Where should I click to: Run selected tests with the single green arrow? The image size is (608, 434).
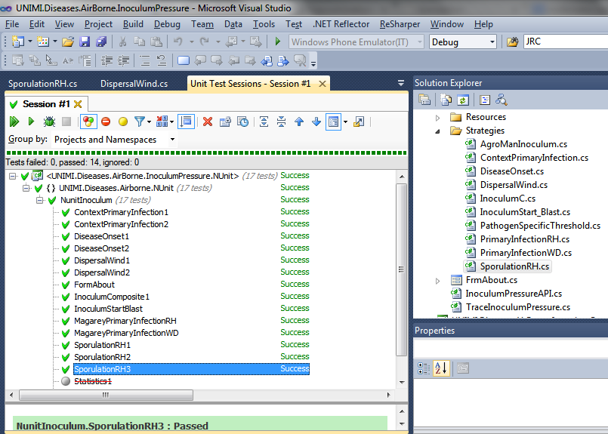(x=31, y=122)
